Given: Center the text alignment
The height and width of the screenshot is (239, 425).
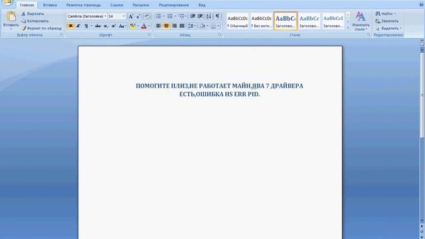Looking at the screenshot, I should pyautogui.click(x=167, y=26).
